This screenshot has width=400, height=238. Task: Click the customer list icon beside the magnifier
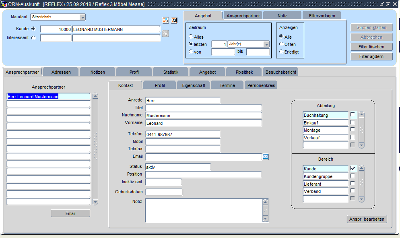click(x=165, y=20)
